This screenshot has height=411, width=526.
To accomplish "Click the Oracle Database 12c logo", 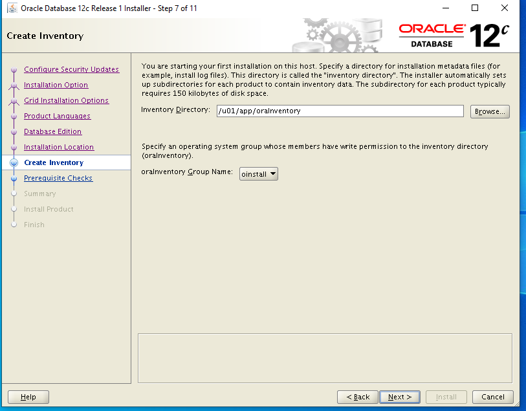I will coord(454,36).
